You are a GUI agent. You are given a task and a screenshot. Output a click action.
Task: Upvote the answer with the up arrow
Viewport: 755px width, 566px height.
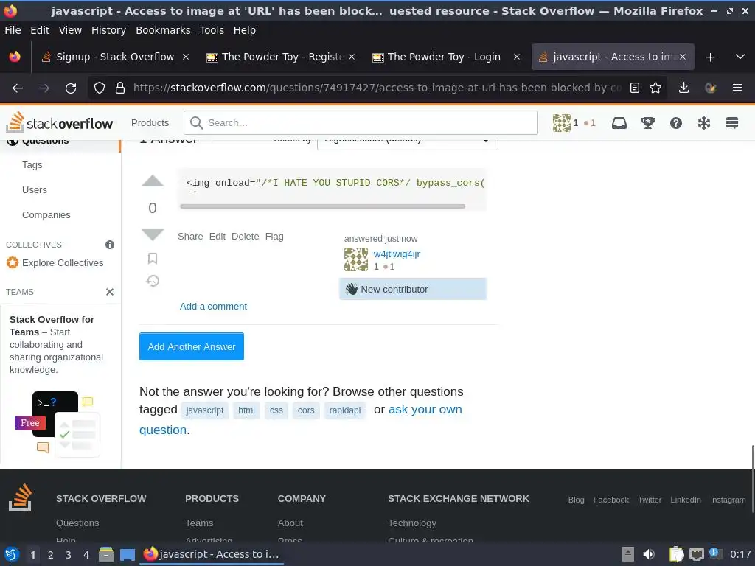pos(153,181)
